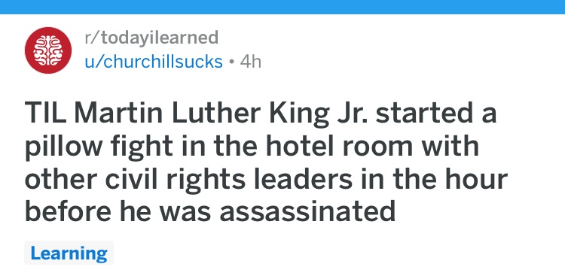This screenshot has height=273, width=565.
Task: Open the u/churchillsucks user profile
Action: (x=154, y=62)
